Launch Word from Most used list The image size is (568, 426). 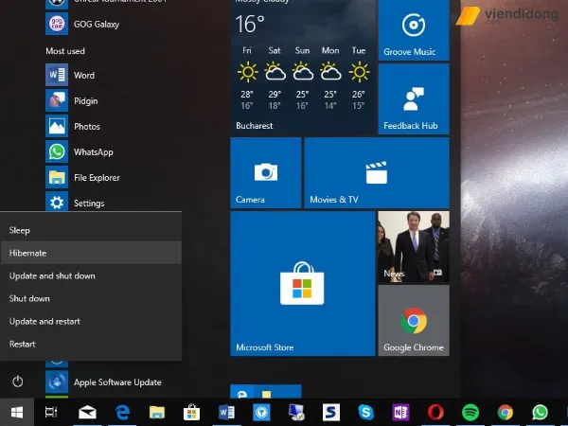[x=70, y=75]
